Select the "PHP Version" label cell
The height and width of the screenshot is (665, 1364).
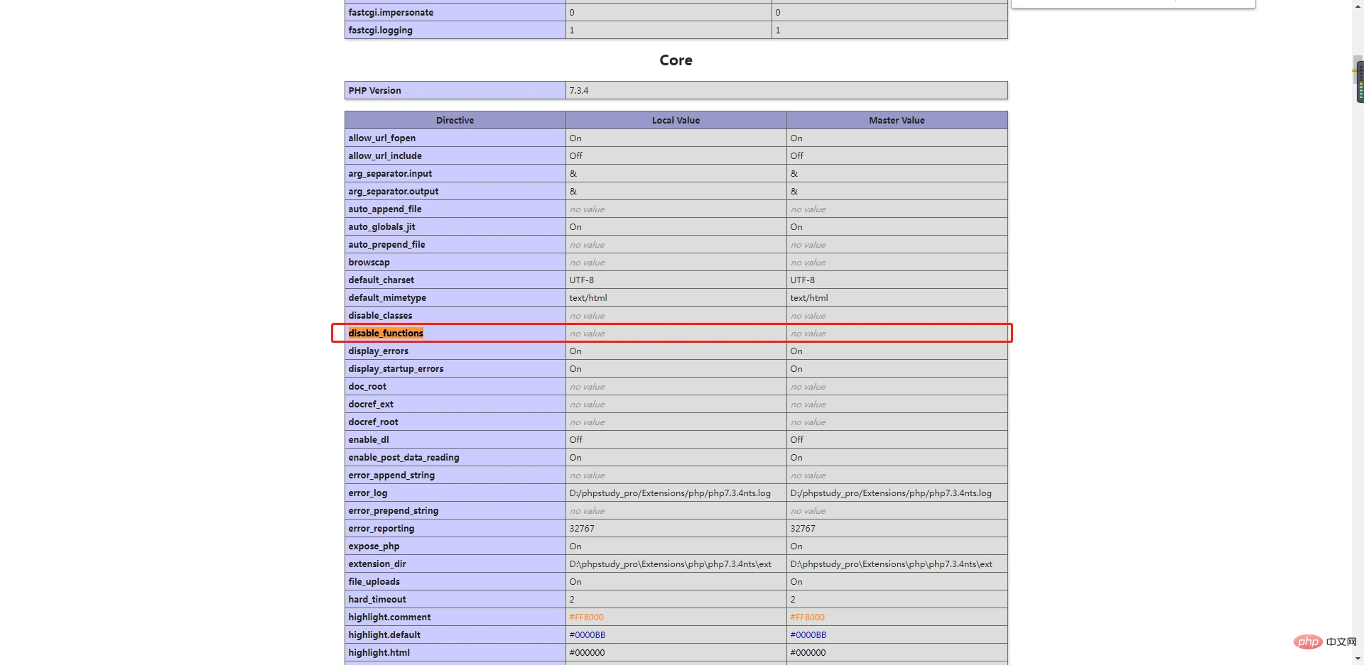[x=455, y=90]
